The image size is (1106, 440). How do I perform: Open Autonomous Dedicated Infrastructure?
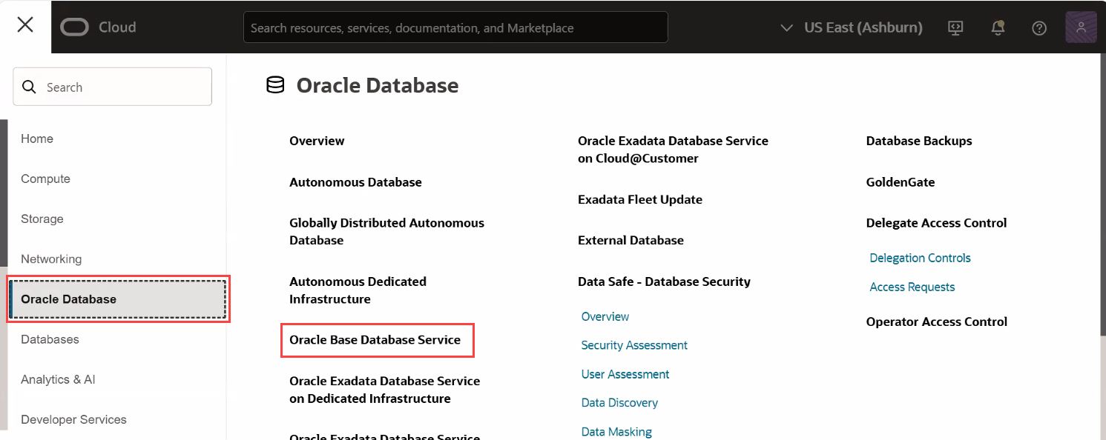pyautogui.click(x=358, y=290)
